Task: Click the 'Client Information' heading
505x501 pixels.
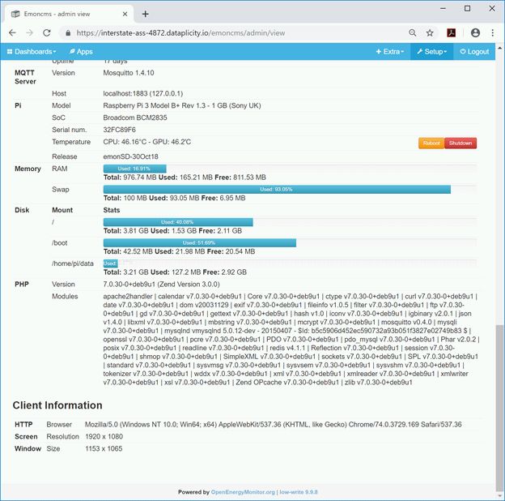Action: click(57, 405)
